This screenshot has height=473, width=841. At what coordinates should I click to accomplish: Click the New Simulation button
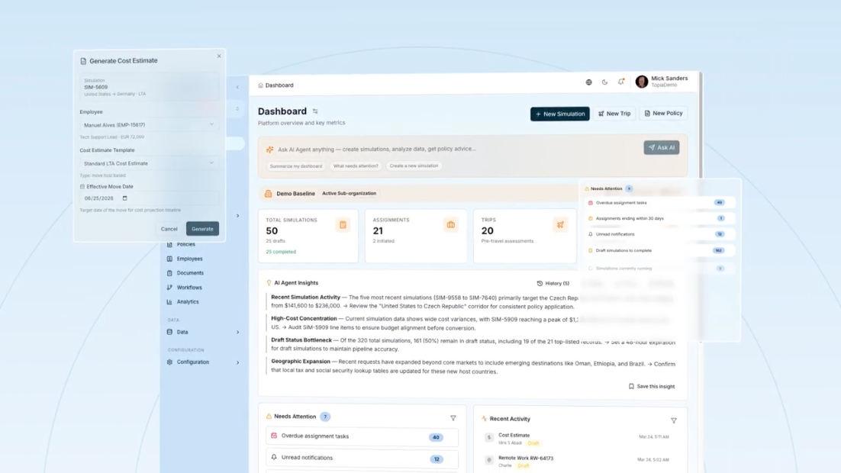point(559,114)
